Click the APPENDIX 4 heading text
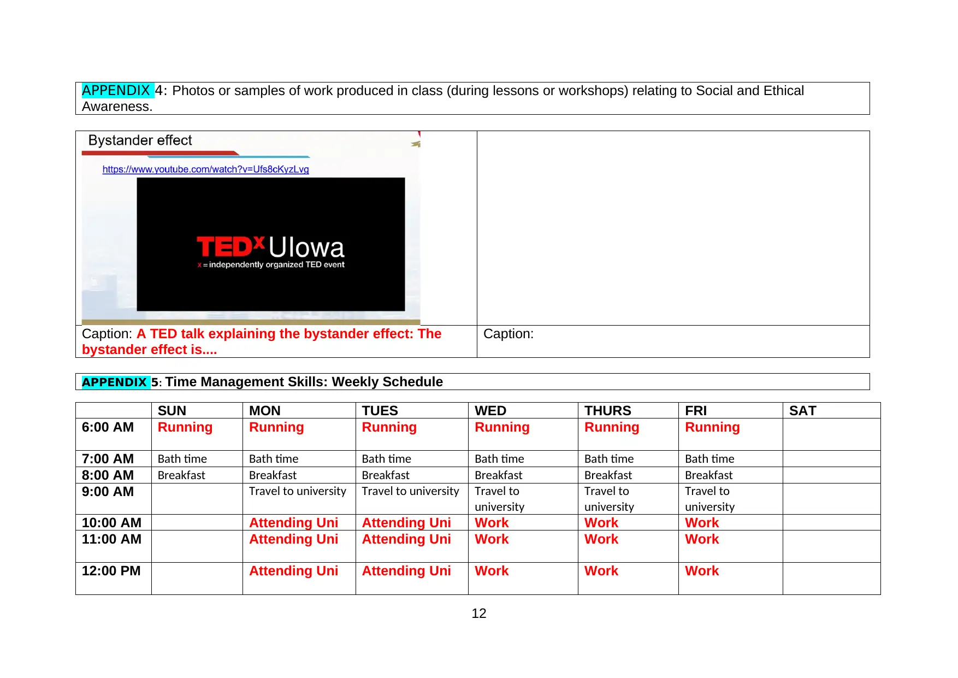The height and width of the screenshot is (678, 958). coord(442,98)
